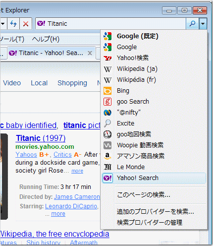Open Ship history sublink
This screenshot has width=213, height=246.
pos(44,243)
